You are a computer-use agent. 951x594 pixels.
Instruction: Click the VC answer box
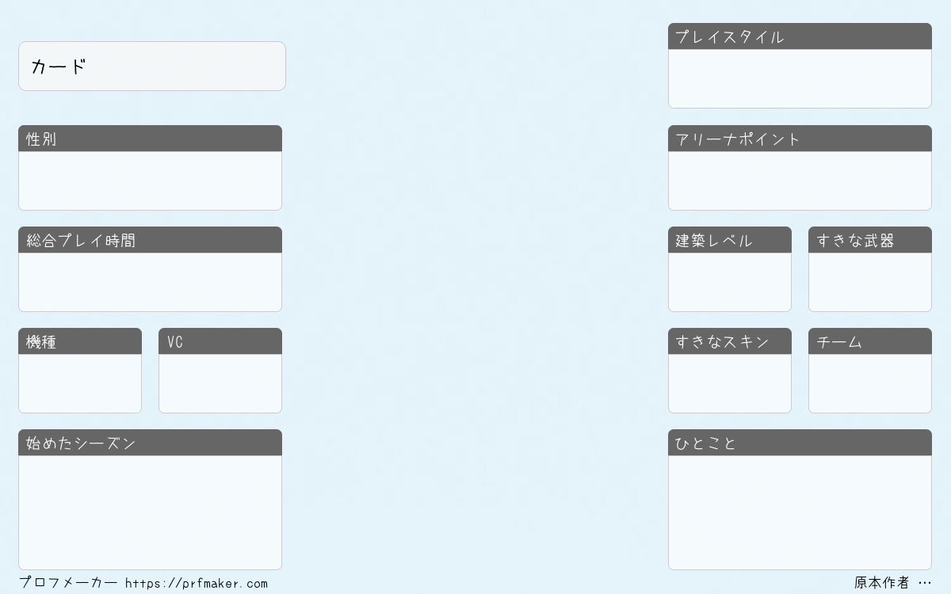220,383
